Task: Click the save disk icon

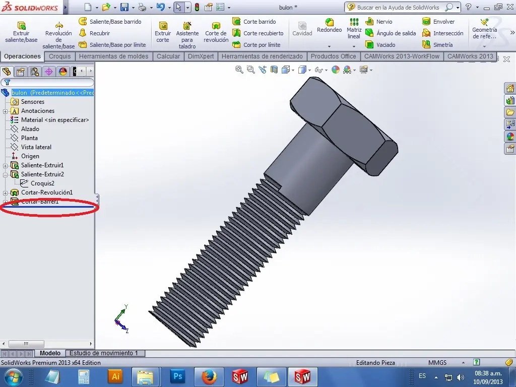Action: click(124, 7)
